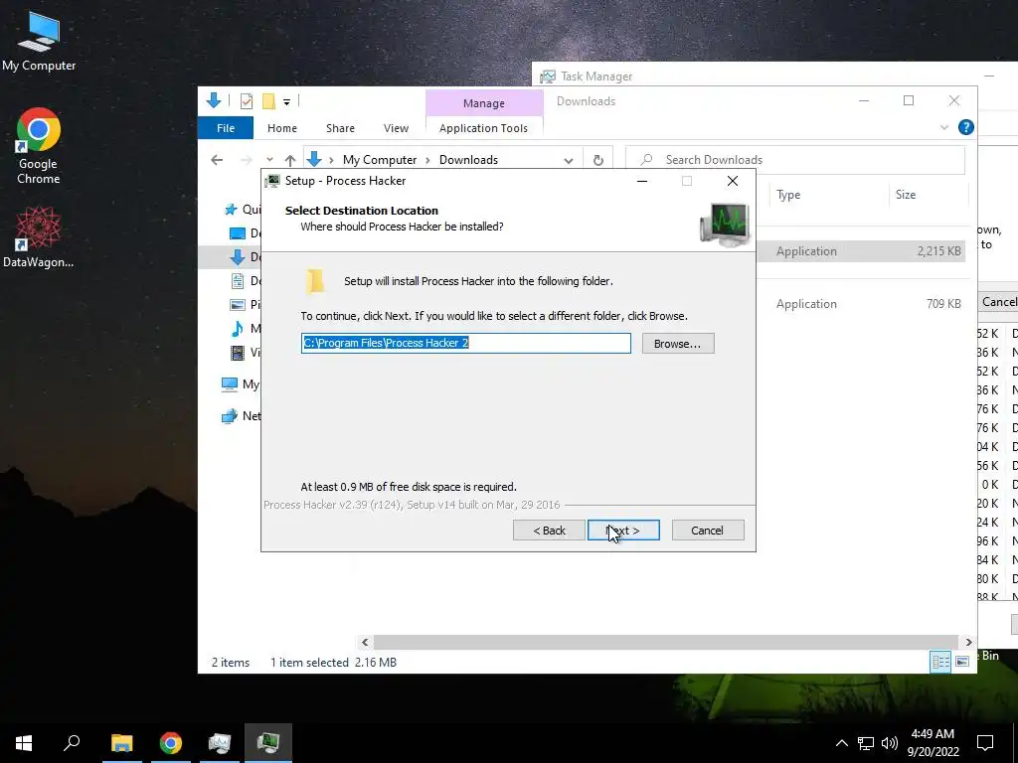Launch Google Chrome desktop shortcut
1018x763 pixels.
click(39, 146)
